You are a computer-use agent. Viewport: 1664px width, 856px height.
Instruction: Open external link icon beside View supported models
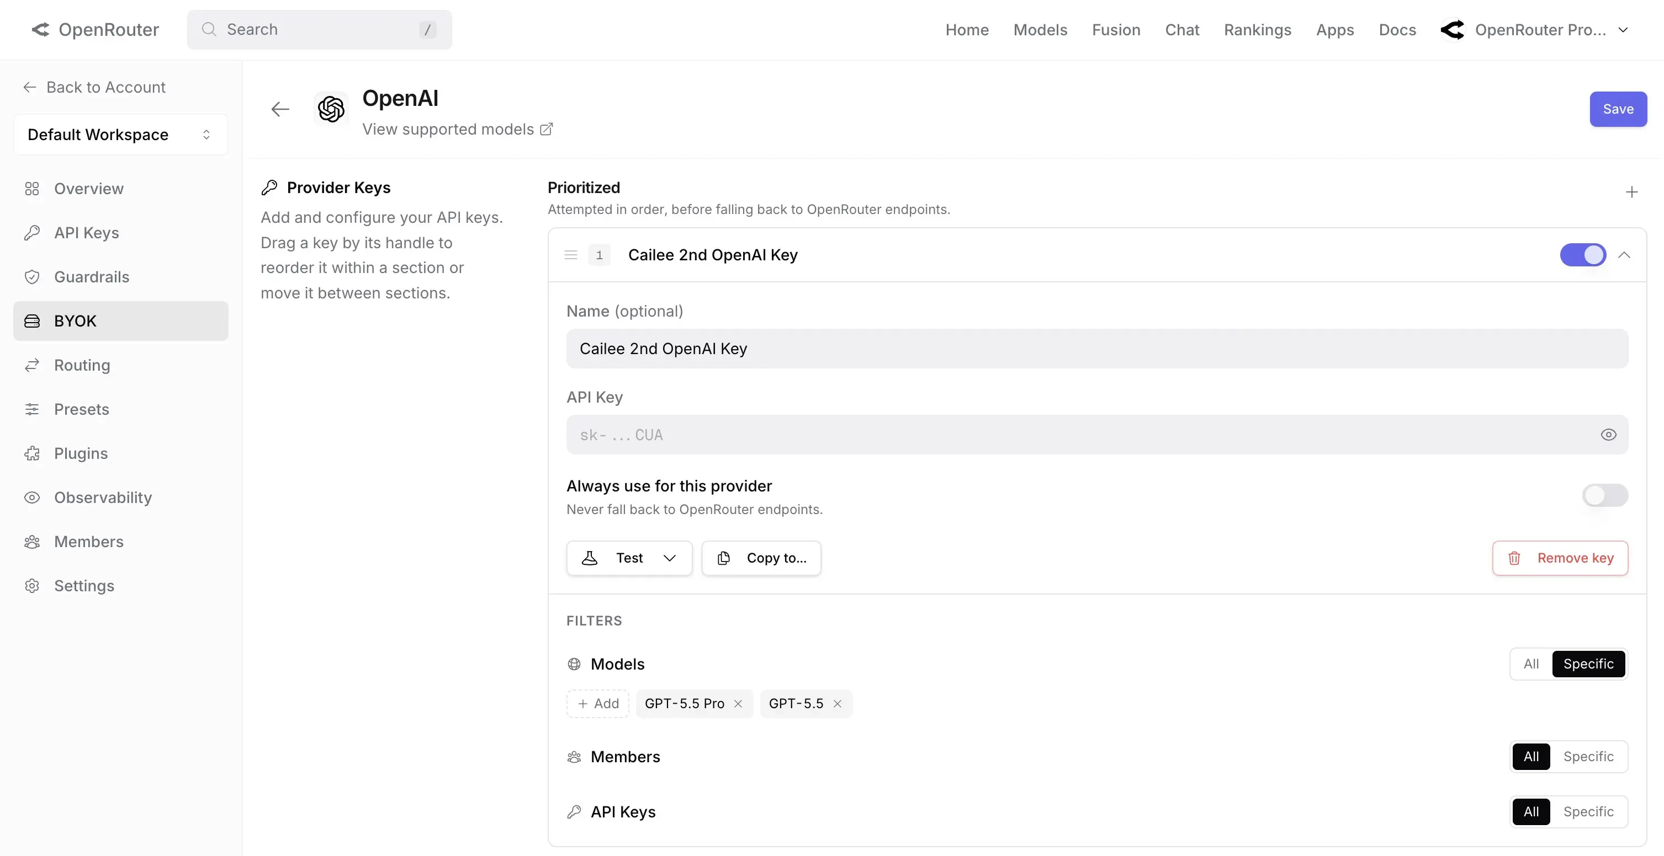coord(547,129)
